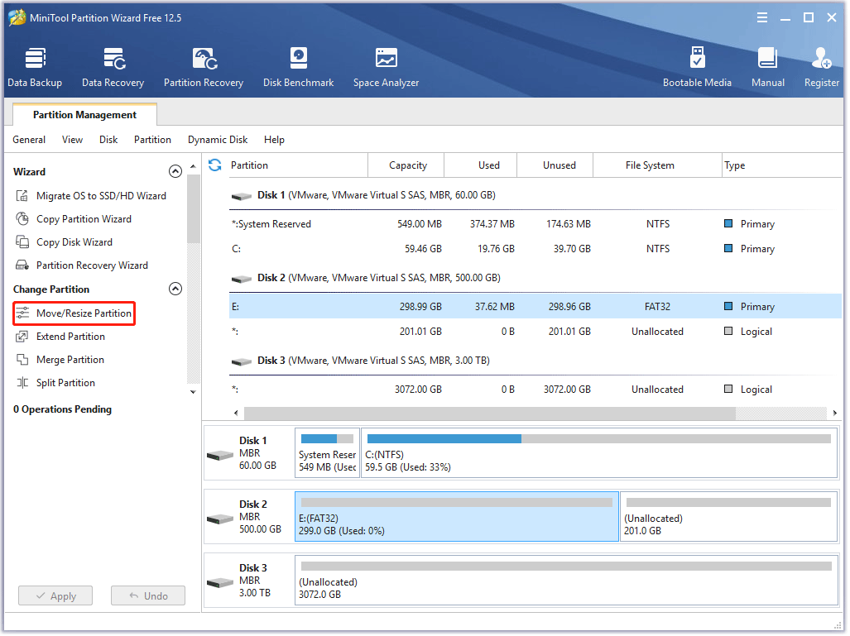Click the Disk 3 header row
The image size is (850, 636).
[536, 361]
